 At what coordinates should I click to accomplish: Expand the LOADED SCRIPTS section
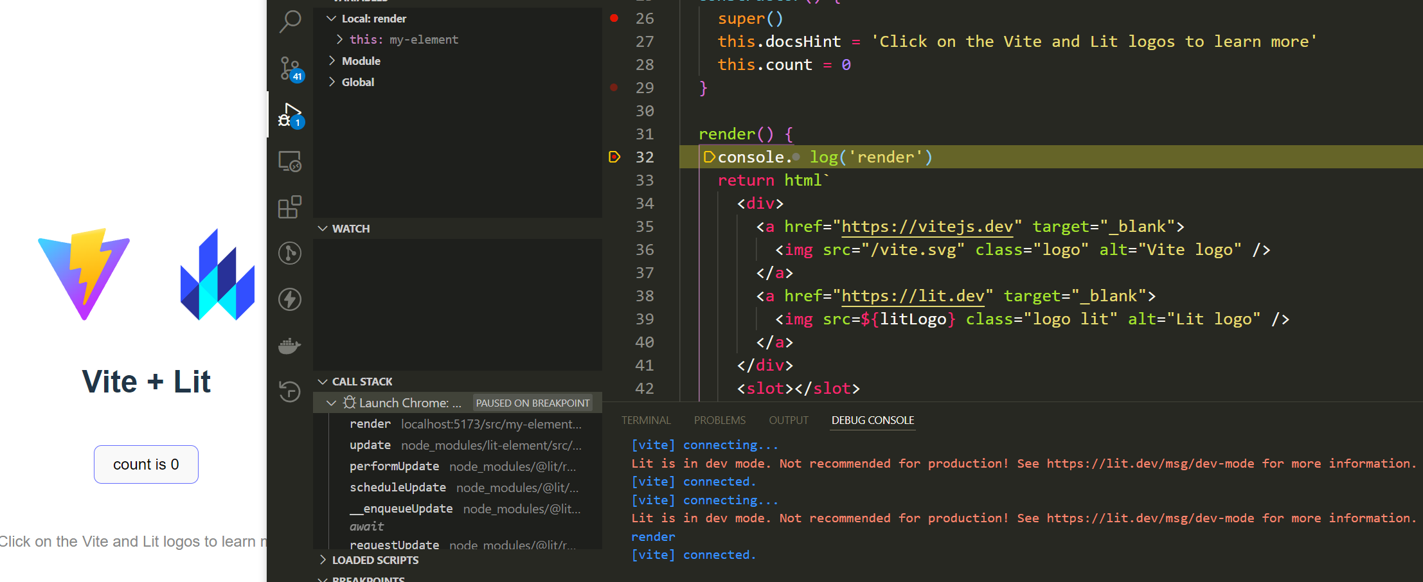click(323, 560)
